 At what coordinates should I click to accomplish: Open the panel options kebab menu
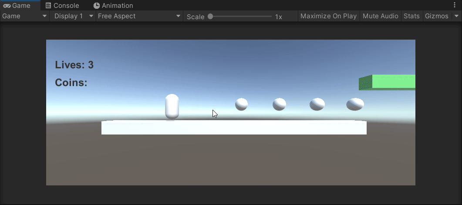455,5
